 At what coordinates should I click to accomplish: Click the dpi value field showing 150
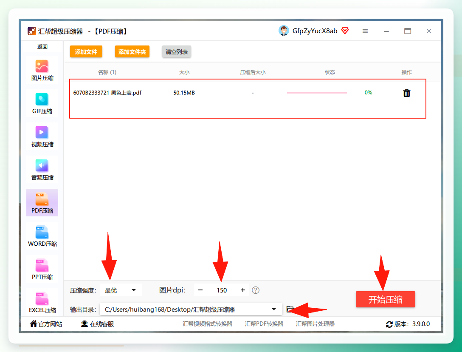point(222,290)
